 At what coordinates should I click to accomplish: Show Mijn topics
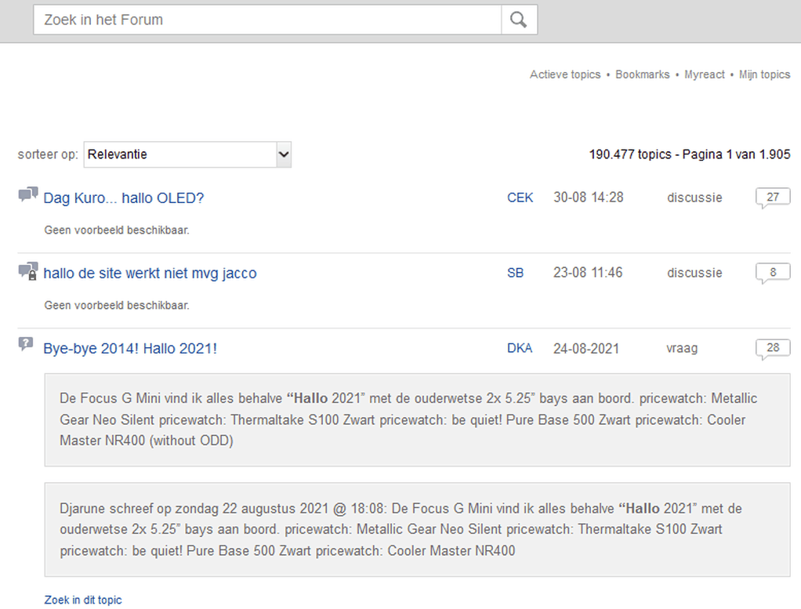765,74
